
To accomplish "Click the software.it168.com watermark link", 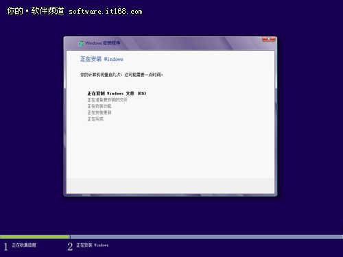I will [x=106, y=11].
